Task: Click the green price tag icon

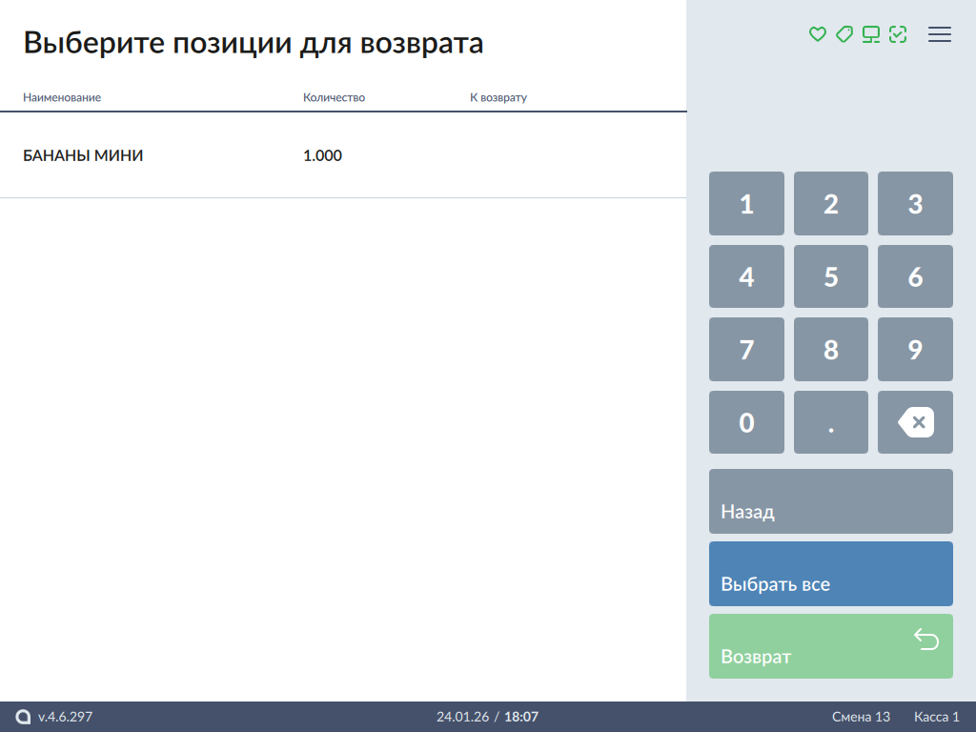Action: tap(844, 34)
